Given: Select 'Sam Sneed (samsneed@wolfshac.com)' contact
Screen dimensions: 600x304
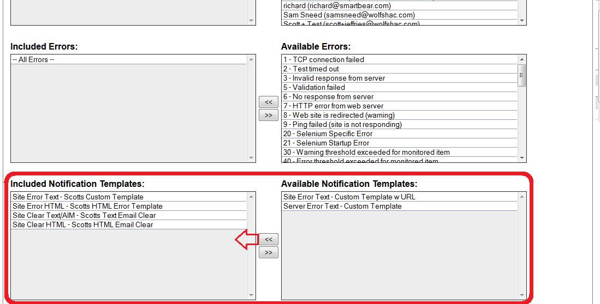Looking at the screenshot, I should (x=400, y=15).
